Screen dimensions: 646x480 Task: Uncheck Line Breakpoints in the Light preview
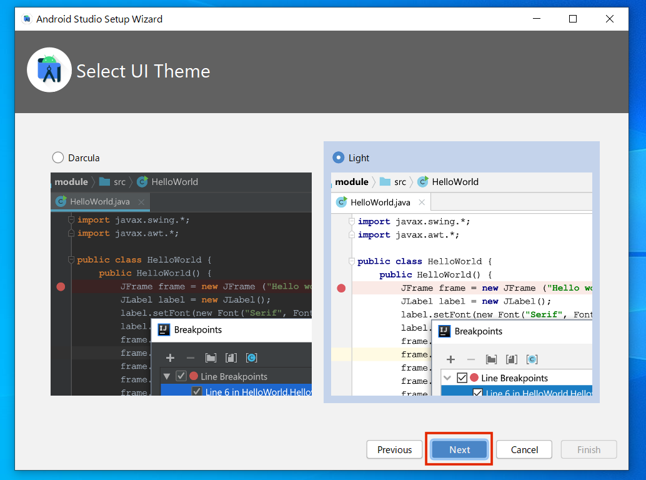click(x=463, y=377)
